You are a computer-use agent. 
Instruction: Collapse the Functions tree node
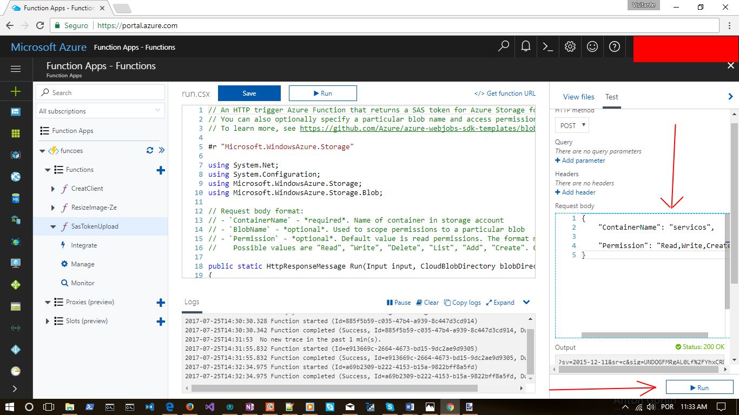tap(48, 170)
